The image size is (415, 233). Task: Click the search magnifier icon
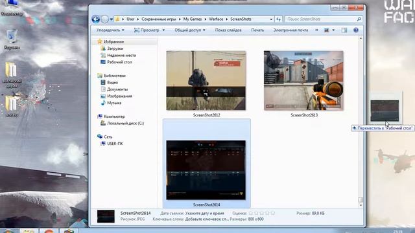tap(359, 19)
